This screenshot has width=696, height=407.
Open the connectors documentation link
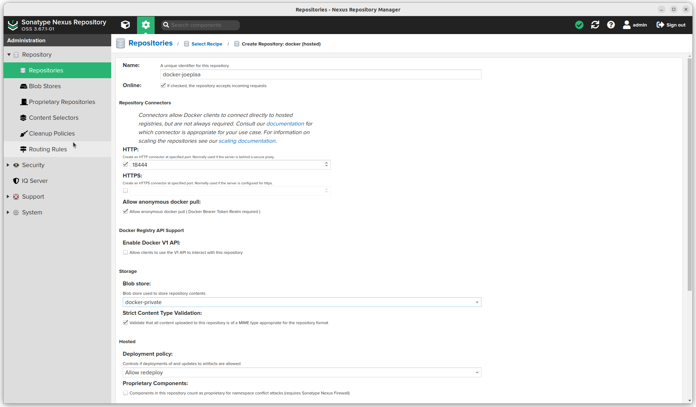[x=285, y=124]
